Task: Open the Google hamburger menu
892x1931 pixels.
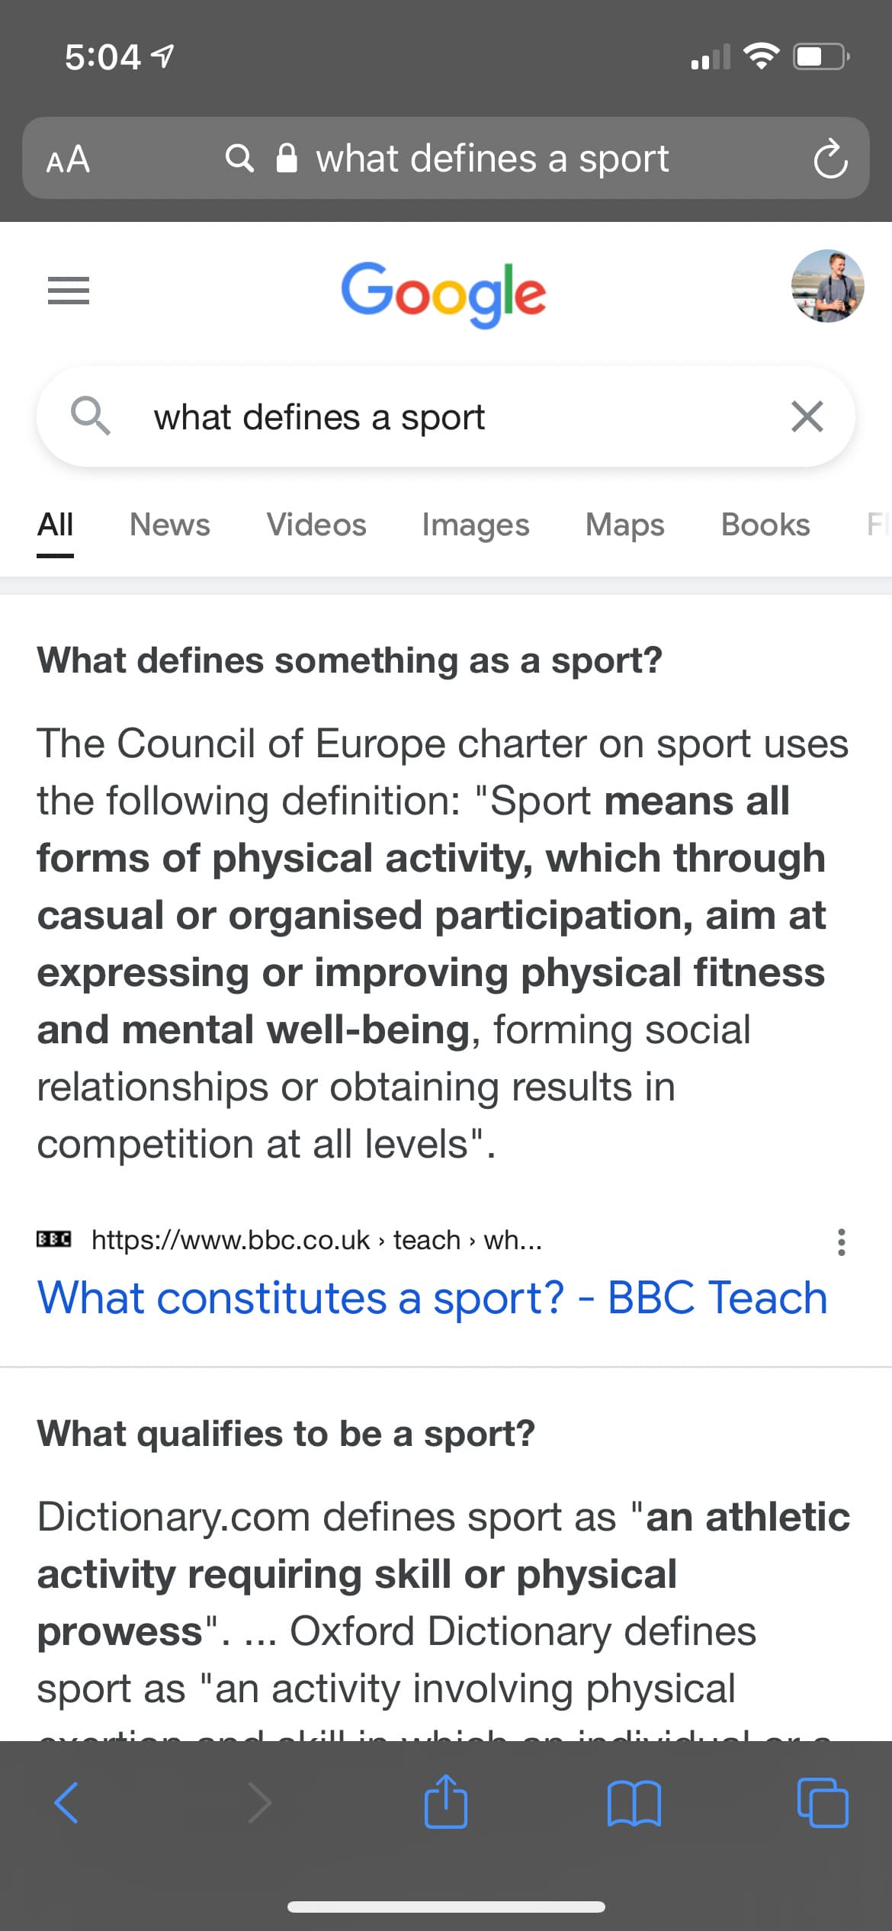Action: click(69, 291)
